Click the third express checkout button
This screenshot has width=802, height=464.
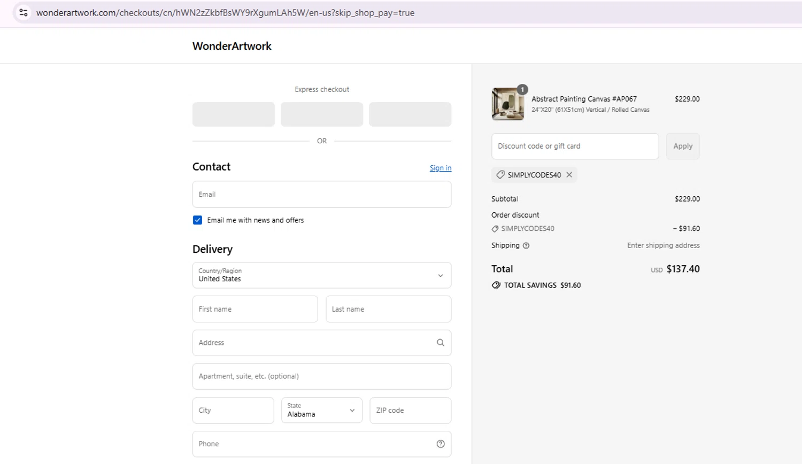[x=410, y=114]
